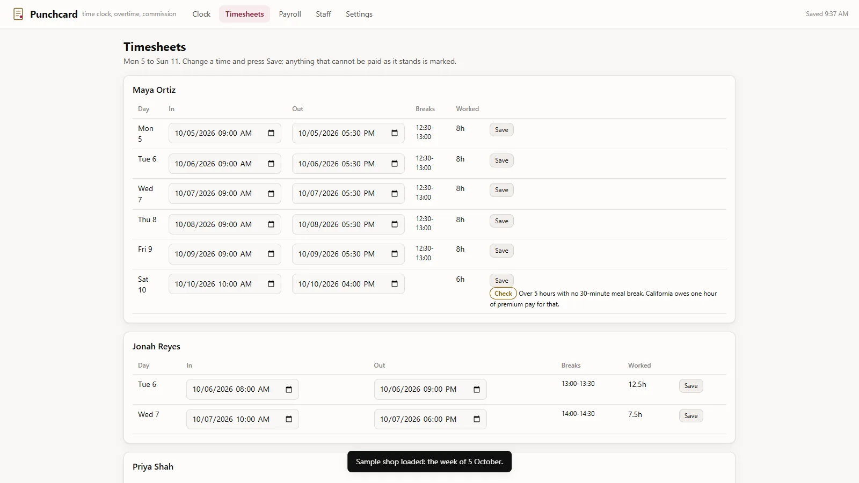859x483 pixels.
Task: Edit Jonah's Tue 6 In time 08:00 AM
Action: (x=243, y=389)
